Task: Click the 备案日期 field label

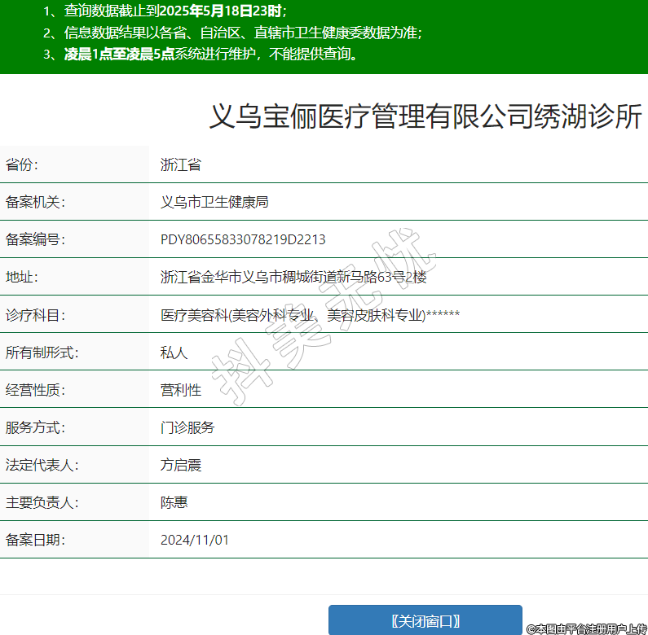Action: (34, 540)
